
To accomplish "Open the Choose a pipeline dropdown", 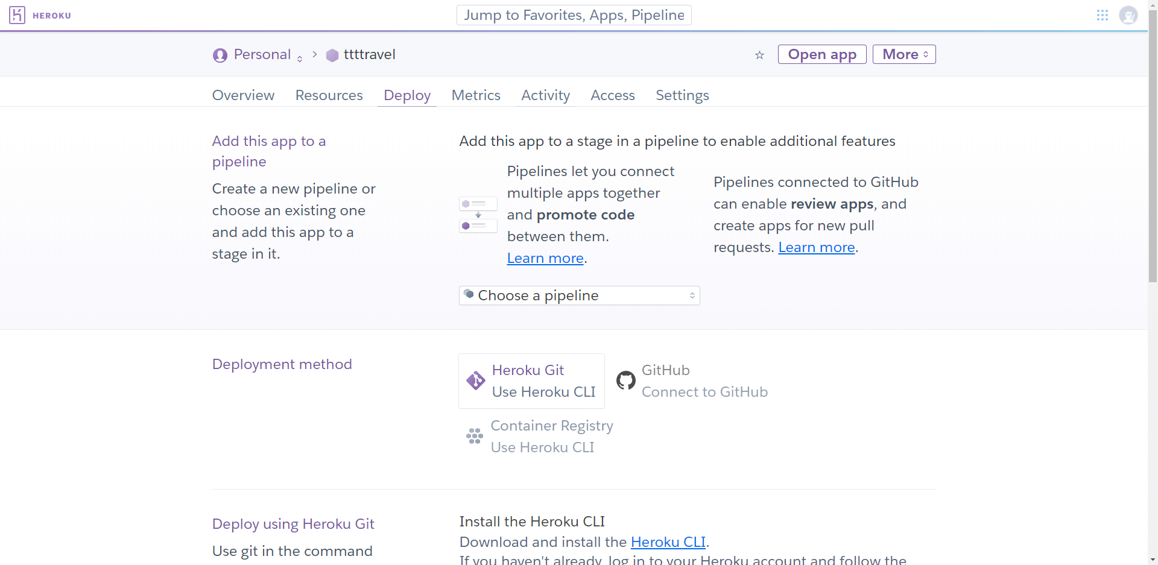I will click(x=579, y=295).
